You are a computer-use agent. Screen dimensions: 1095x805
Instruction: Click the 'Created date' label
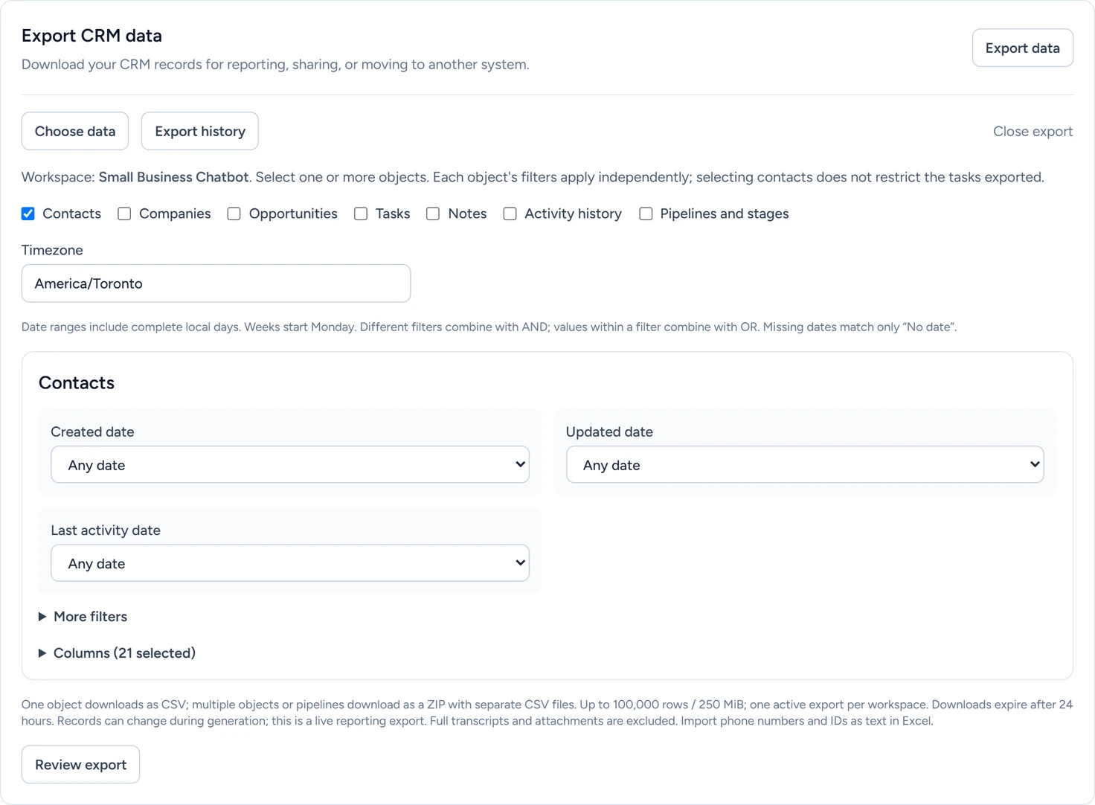(92, 432)
